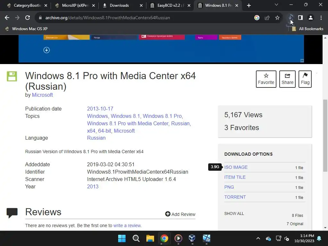This screenshot has height=246, width=328.
Task: Open taskbar Search magnifier
Action: [x=136, y=238]
